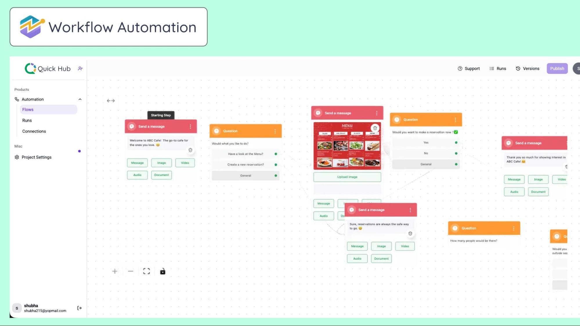Toggle the green connector on the Yes answer
This screenshot has height=326, width=580.
(x=456, y=142)
